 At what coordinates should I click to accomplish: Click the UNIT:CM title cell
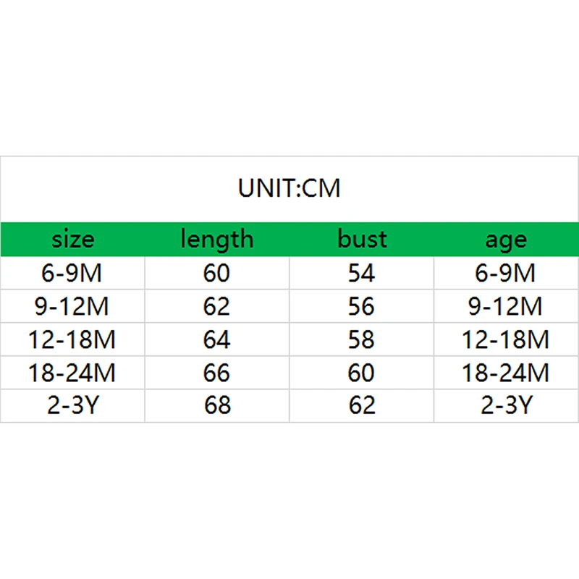(x=289, y=189)
